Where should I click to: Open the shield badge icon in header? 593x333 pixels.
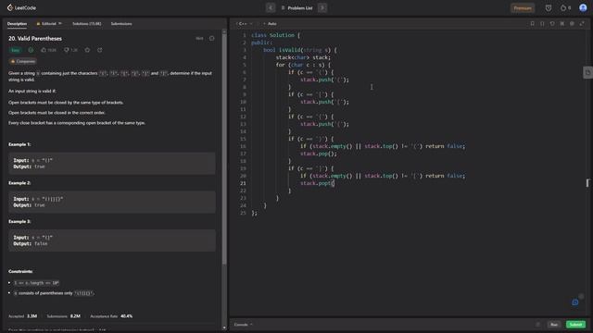click(548, 8)
